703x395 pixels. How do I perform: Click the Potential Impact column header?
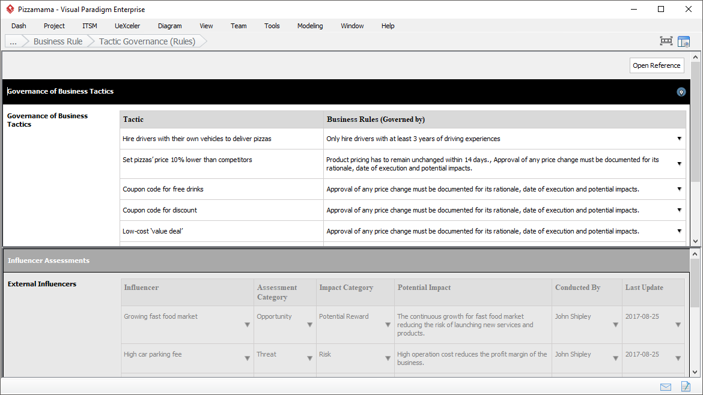coord(473,292)
